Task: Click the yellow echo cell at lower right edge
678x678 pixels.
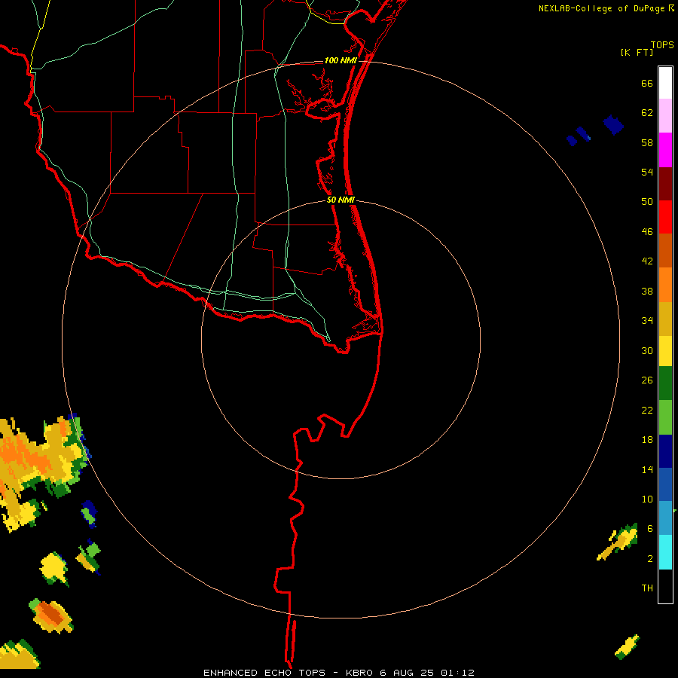Action: click(627, 647)
